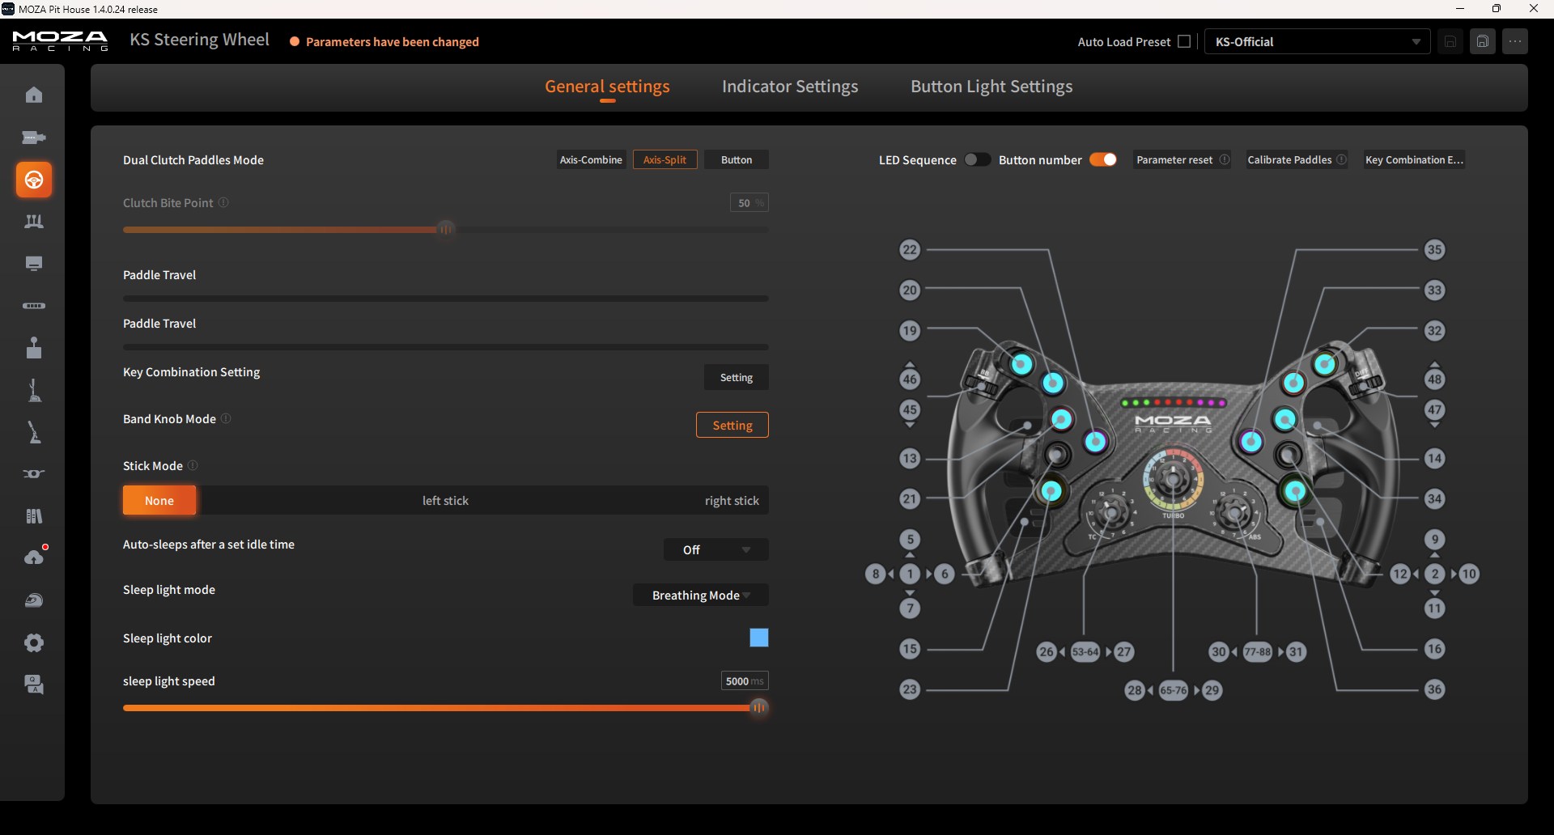Image resolution: width=1554 pixels, height=835 pixels.
Task: Click button number 22 on wheel diagram
Action: 910,249
